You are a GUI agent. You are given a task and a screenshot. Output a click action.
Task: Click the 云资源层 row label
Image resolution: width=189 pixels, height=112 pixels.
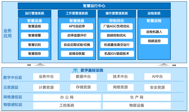pyautogui.click(x=11, y=87)
